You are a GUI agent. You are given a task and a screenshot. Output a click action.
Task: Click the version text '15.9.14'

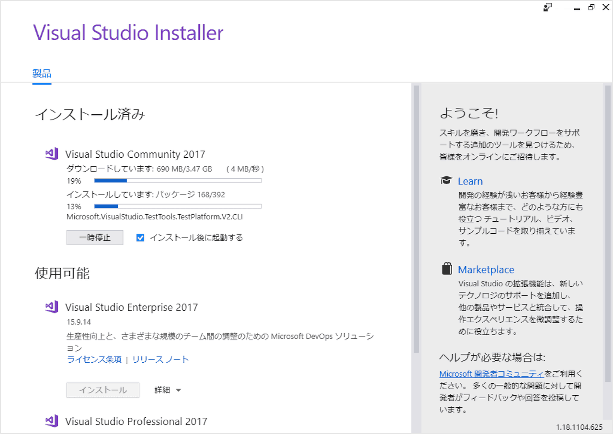79,322
